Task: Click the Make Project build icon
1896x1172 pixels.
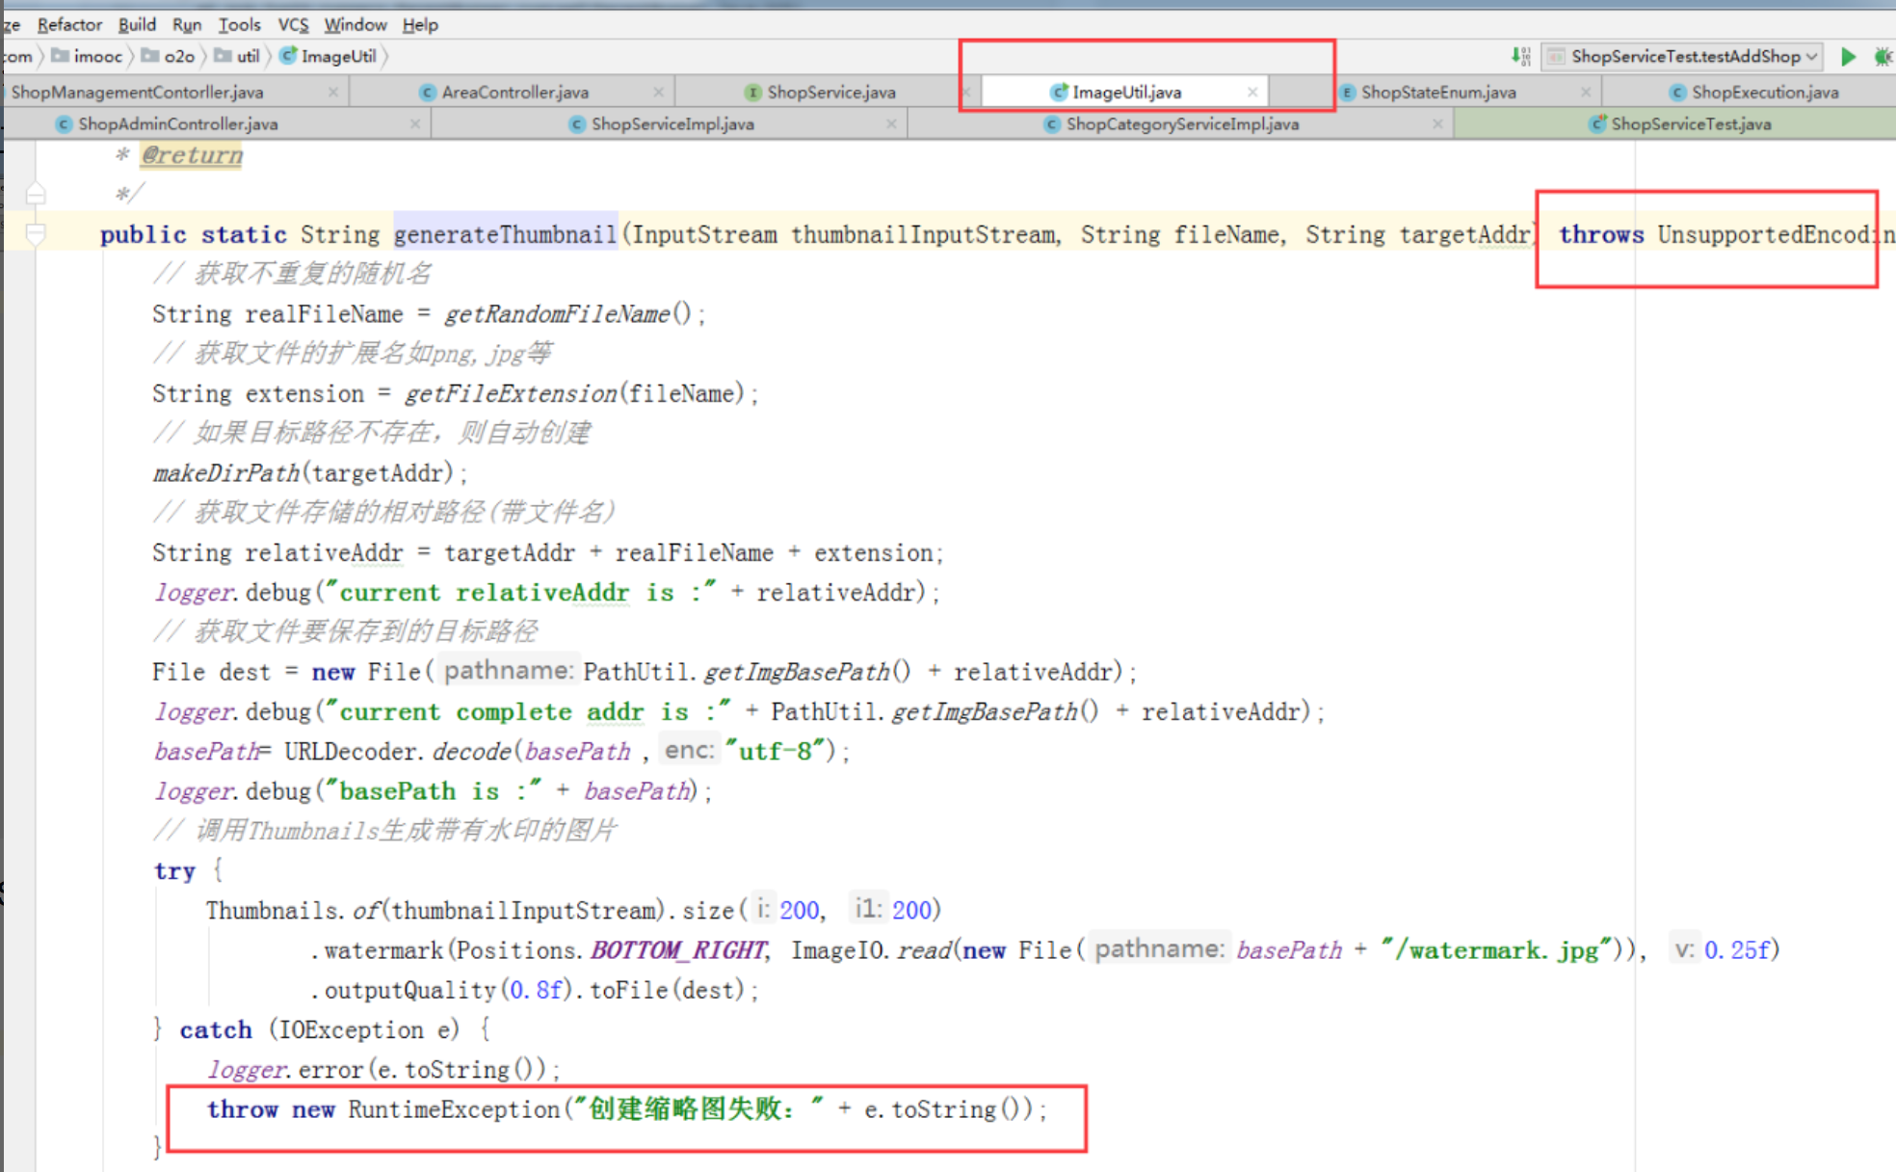Action: [1520, 56]
